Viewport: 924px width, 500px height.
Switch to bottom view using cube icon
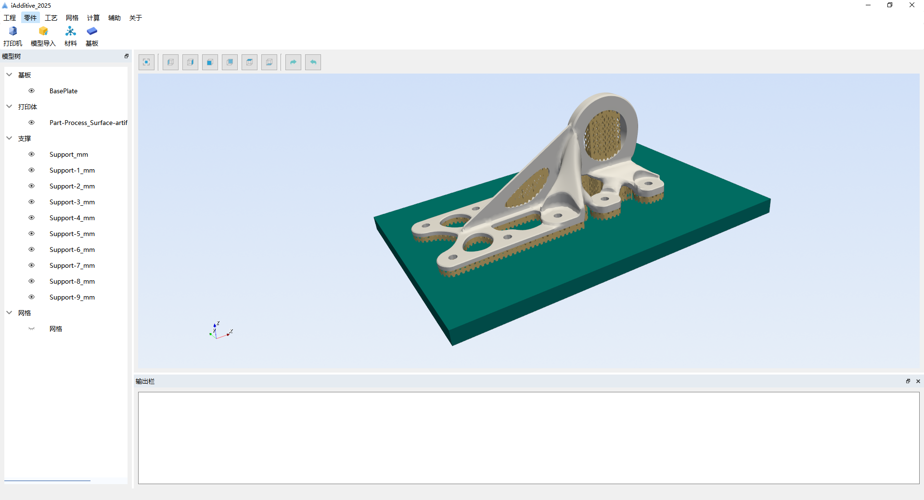269,62
